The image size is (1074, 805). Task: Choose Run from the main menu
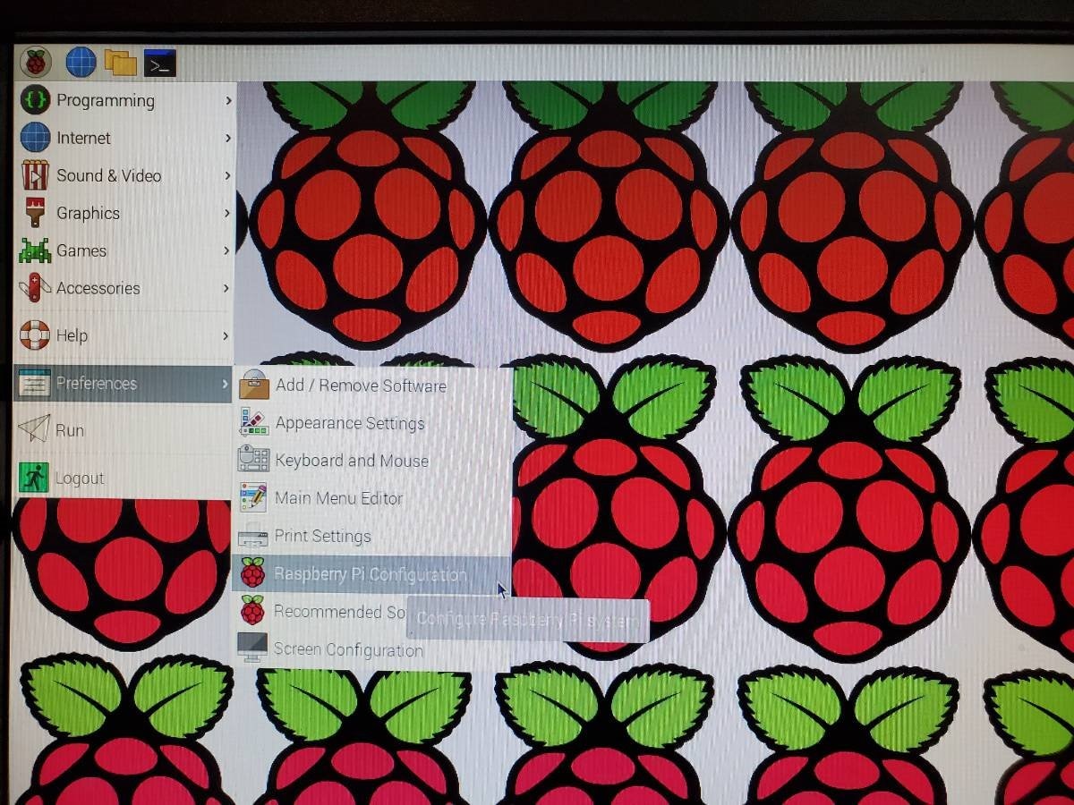pyautogui.click(x=124, y=429)
